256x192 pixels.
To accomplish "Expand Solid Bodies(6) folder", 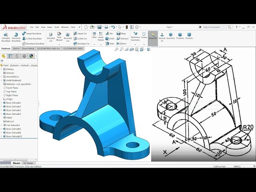I will point(2,80).
